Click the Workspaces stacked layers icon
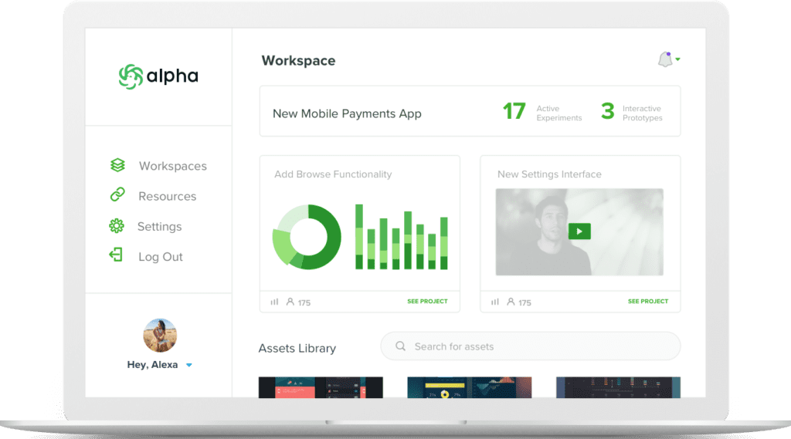 pyautogui.click(x=117, y=165)
